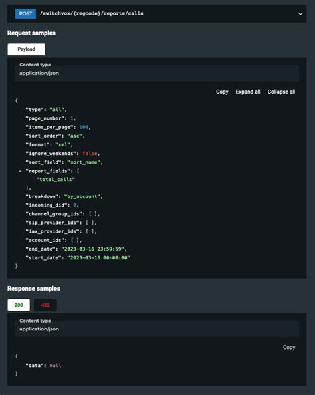Click the "page_number": 1 line
315x395 pixels.
(x=51, y=118)
